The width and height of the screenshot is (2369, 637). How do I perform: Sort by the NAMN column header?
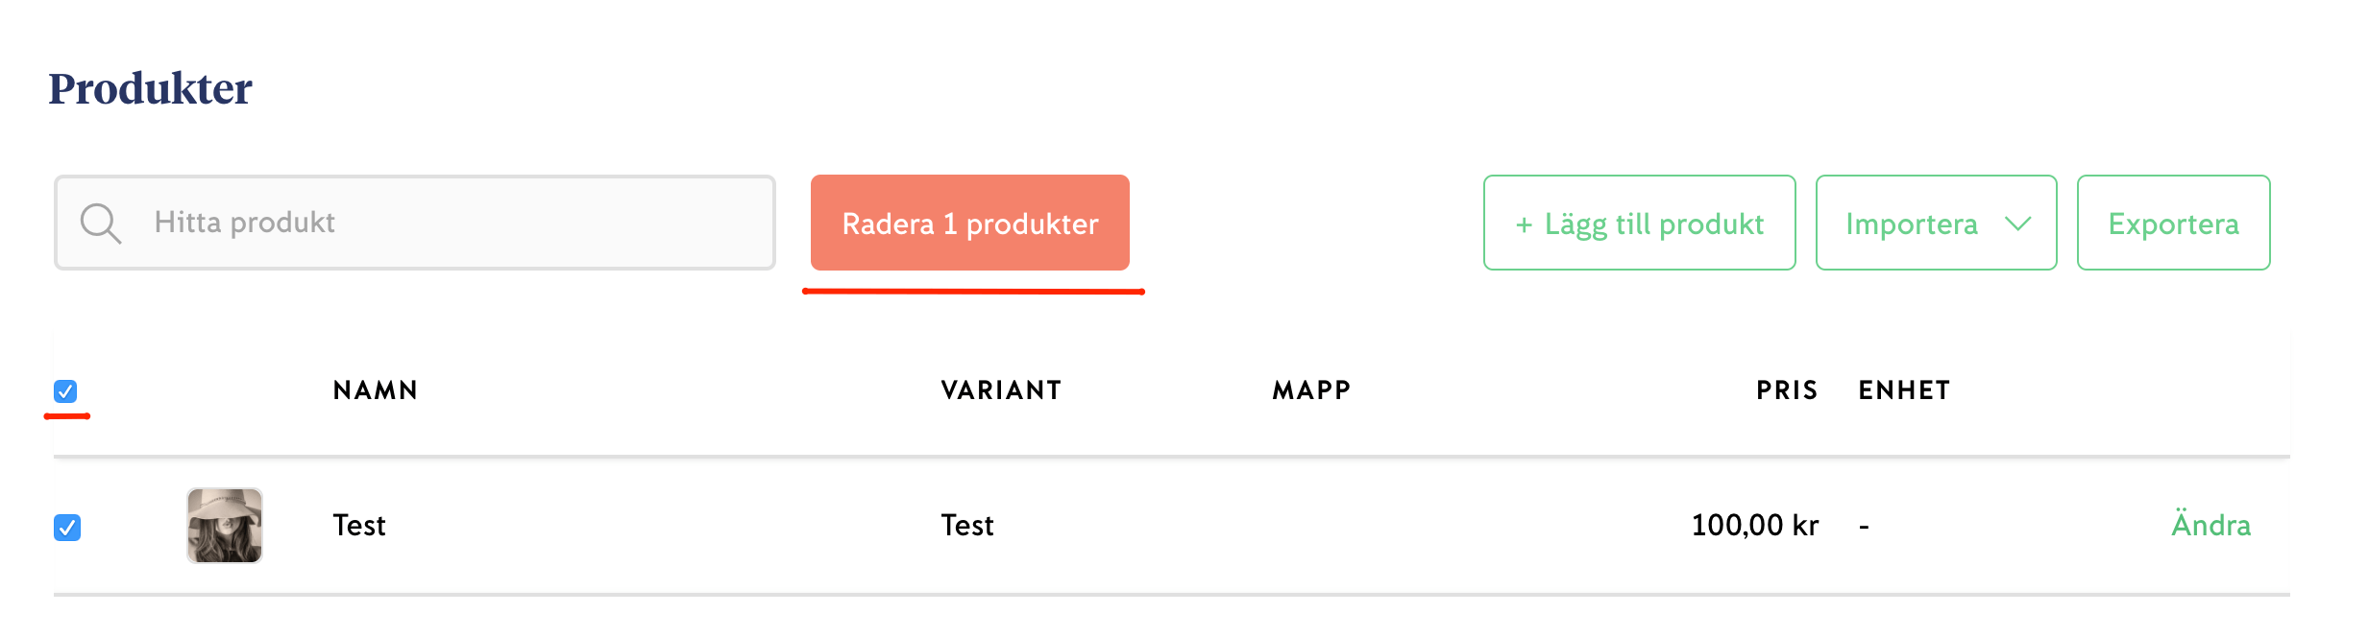[x=375, y=390]
